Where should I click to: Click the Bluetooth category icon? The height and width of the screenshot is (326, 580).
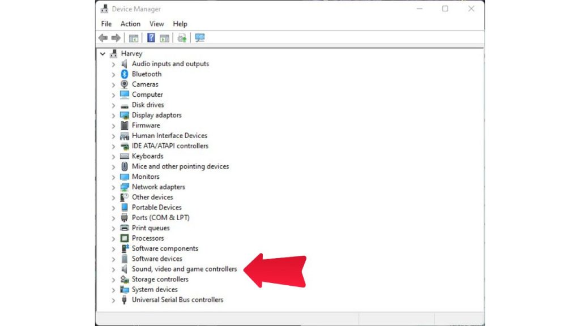click(125, 74)
